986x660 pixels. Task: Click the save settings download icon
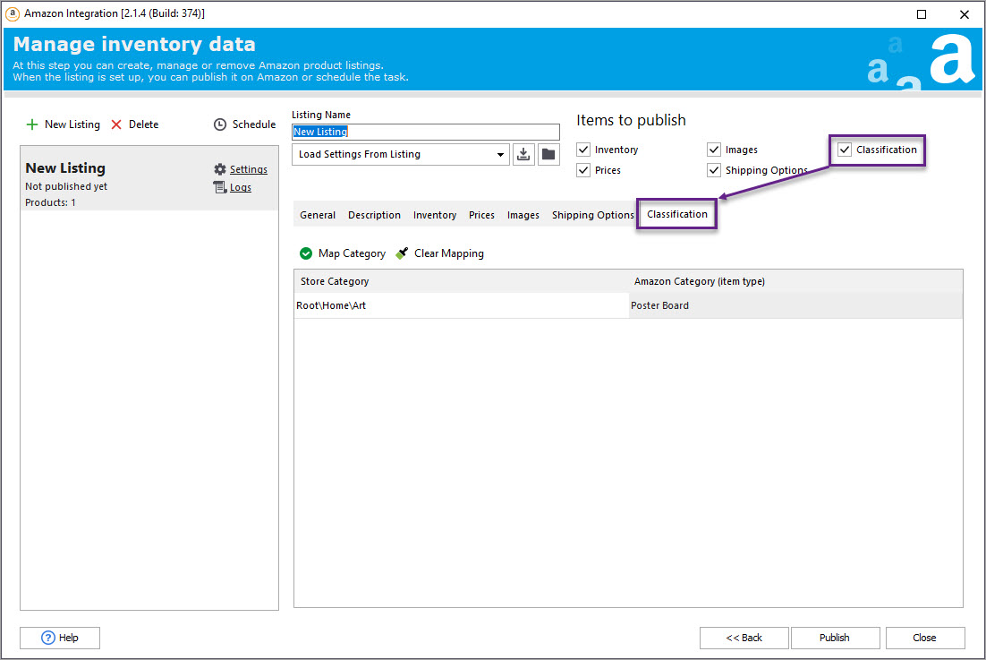(x=523, y=154)
